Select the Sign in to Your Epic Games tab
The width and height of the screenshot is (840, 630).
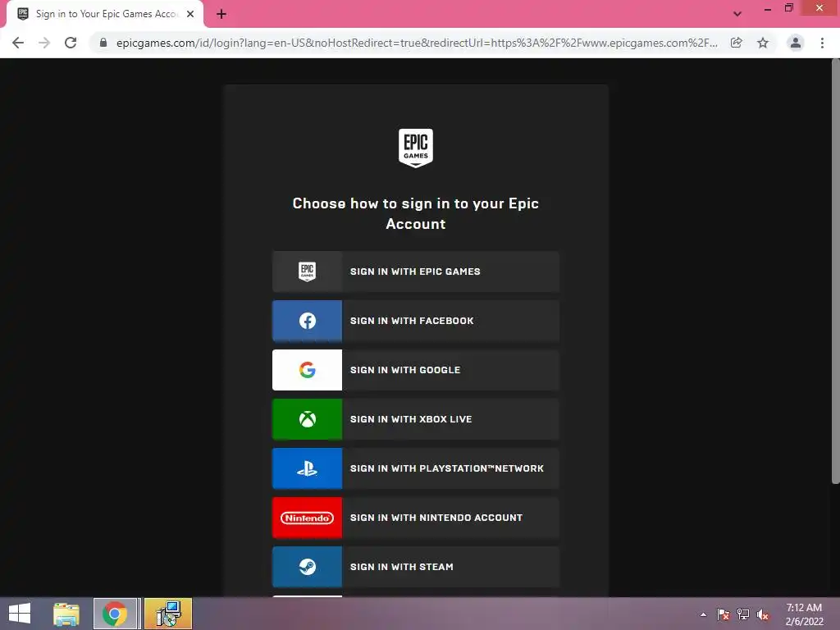click(105, 15)
